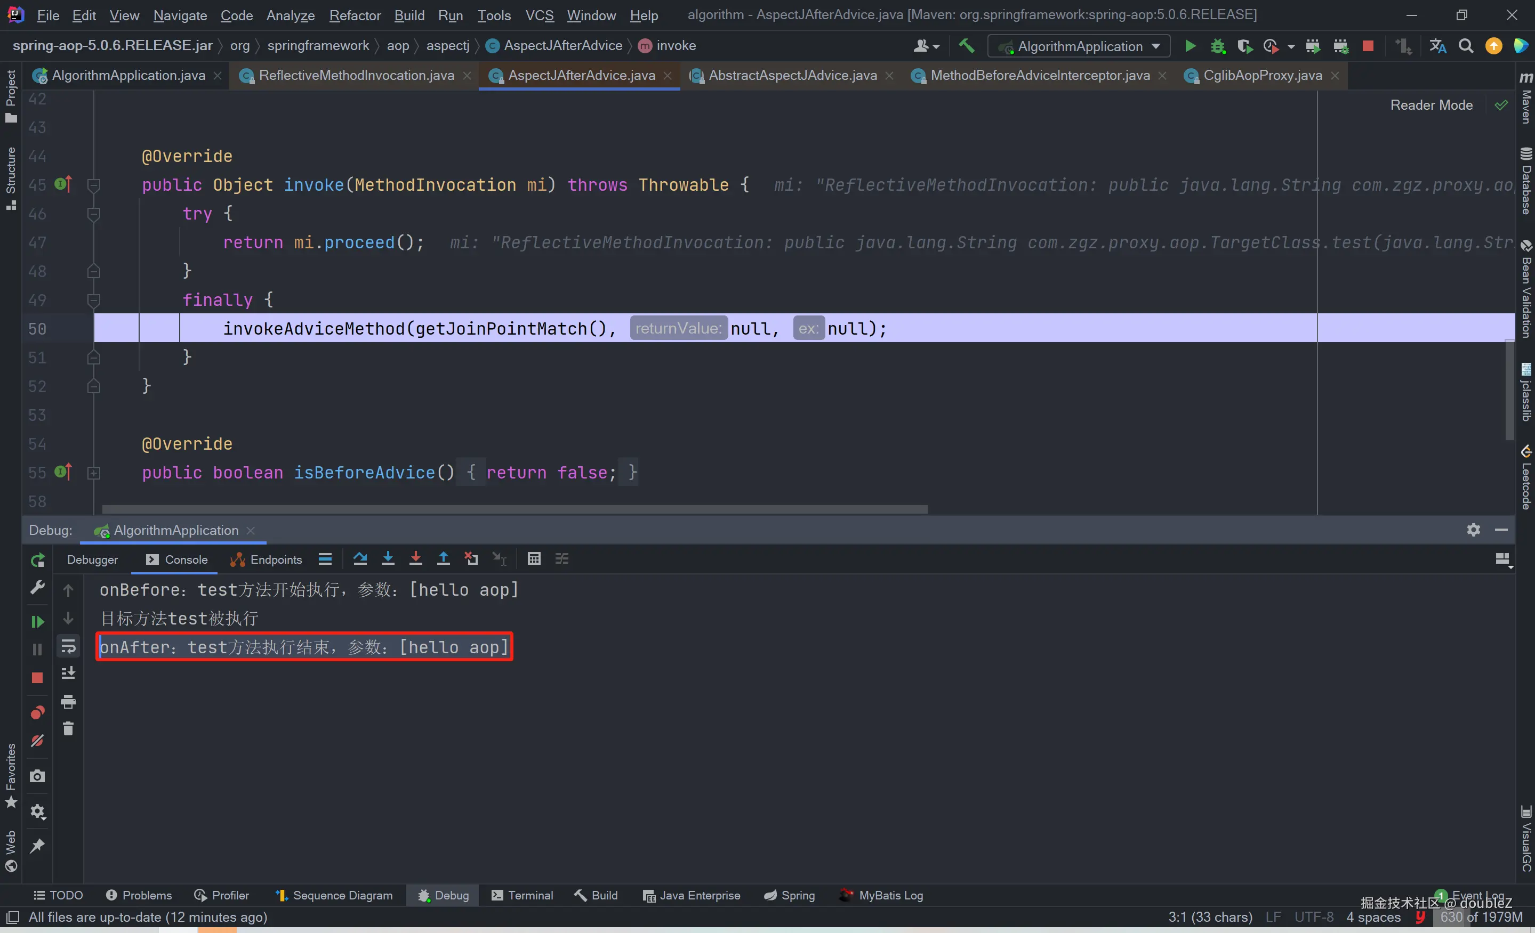The height and width of the screenshot is (933, 1535).
Task: Open the Terminal tool window
Action: (522, 895)
